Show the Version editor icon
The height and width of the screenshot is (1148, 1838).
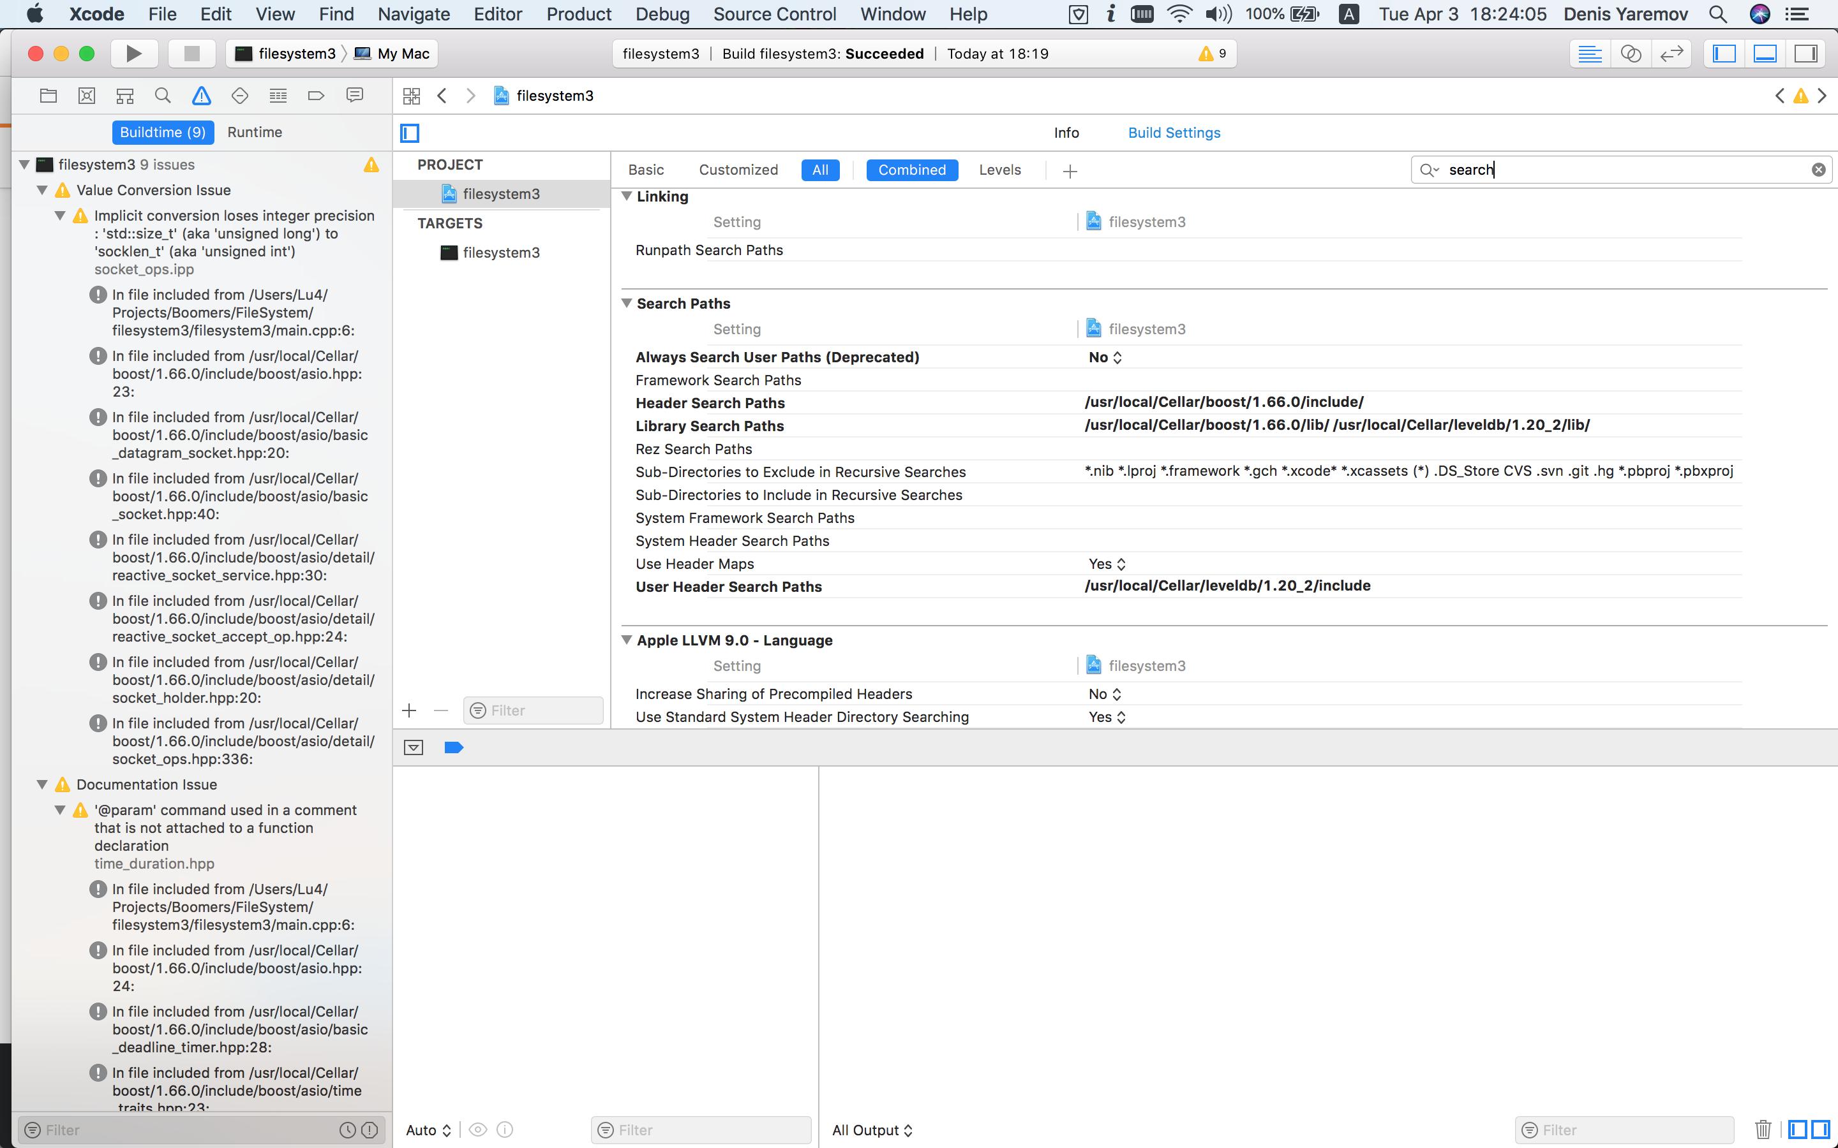pos(1671,53)
